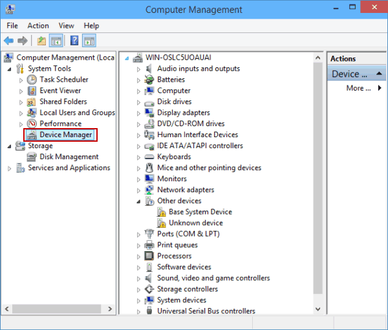The width and height of the screenshot is (388, 330).
Task: Click the Base System Device warning icon
Action: 161,212
